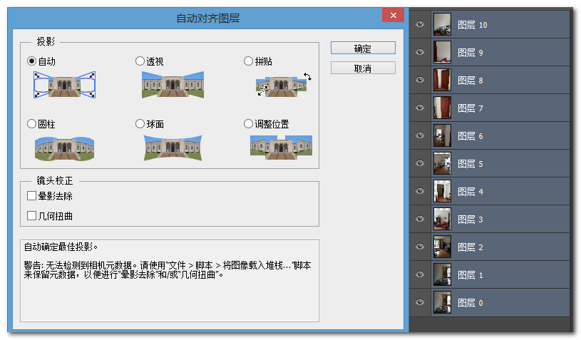Click the layer name 图层 0

pos(471,303)
